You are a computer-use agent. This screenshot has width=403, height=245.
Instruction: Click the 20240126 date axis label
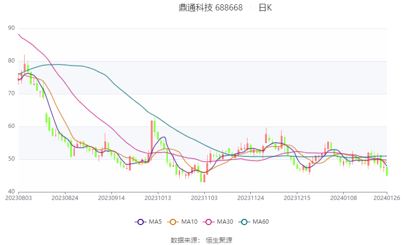pos(387,198)
